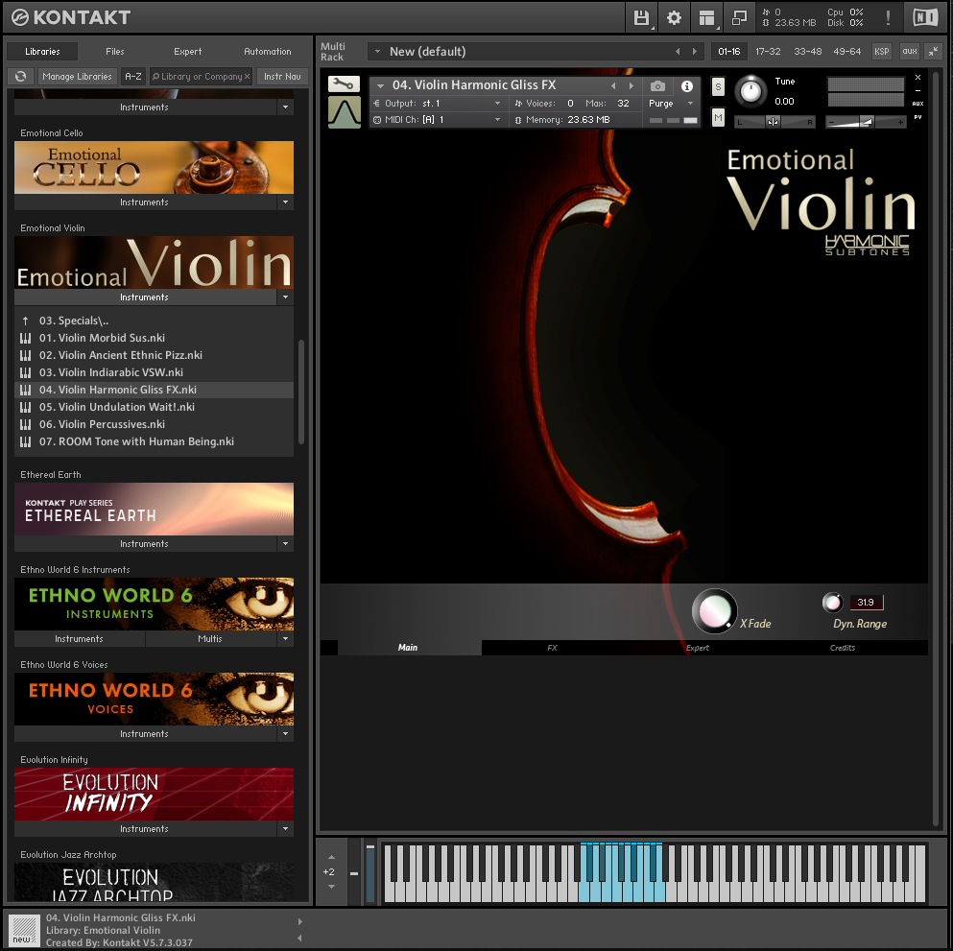
Task: Open the FX page of the instrument
Action: pyautogui.click(x=552, y=648)
